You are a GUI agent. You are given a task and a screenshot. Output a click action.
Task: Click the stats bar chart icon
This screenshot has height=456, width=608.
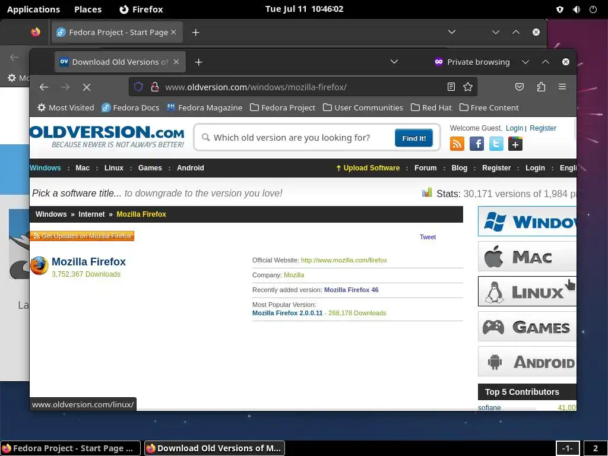point(427,192)
